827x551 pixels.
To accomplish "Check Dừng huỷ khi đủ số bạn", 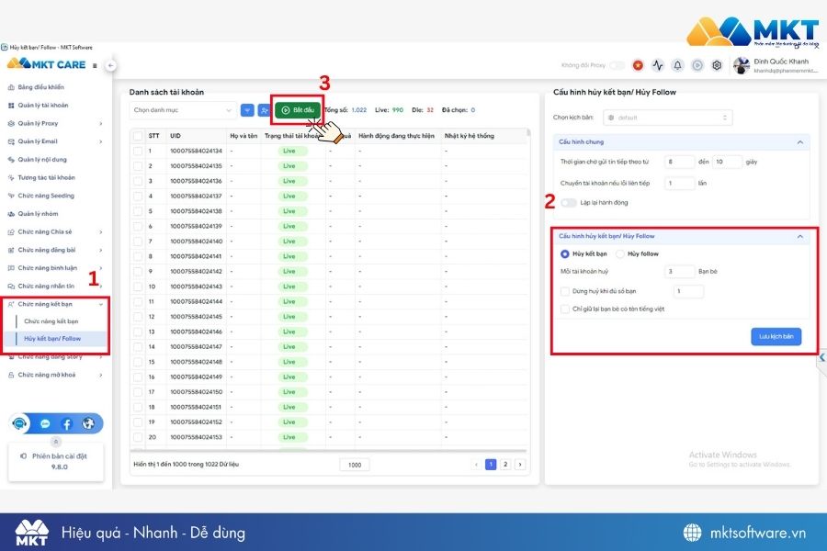I will 565,291.
